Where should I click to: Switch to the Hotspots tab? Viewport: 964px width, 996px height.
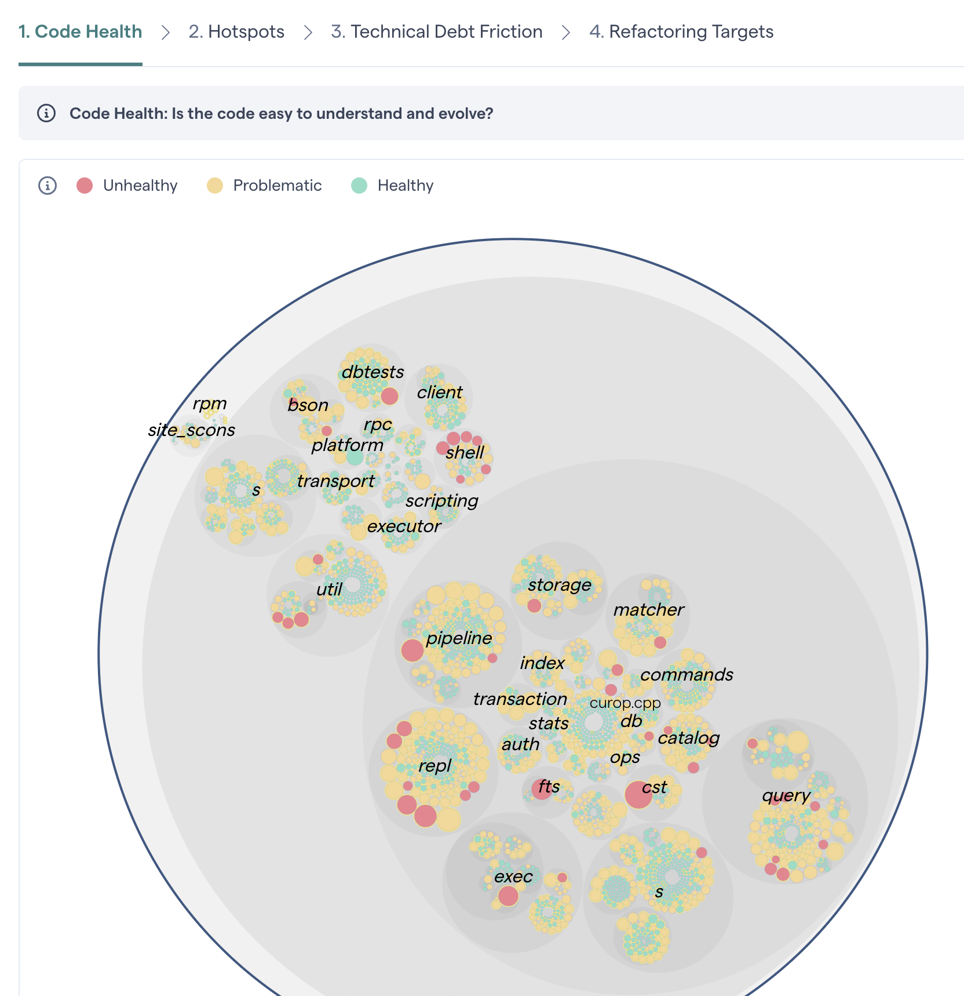coord(236,31)
